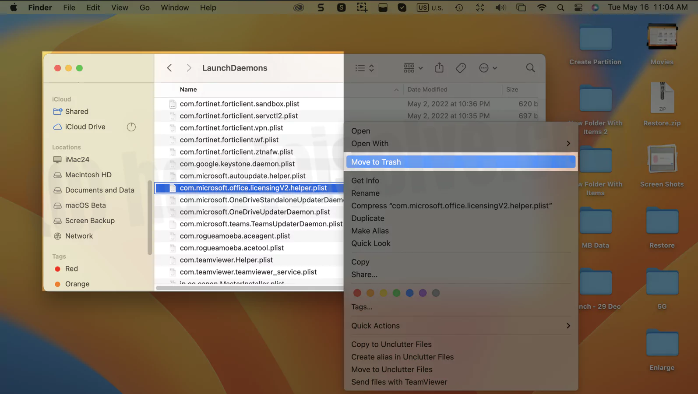698x394 pixels.
Task: Click the forward navigation arrow
Action: (189, 68)
